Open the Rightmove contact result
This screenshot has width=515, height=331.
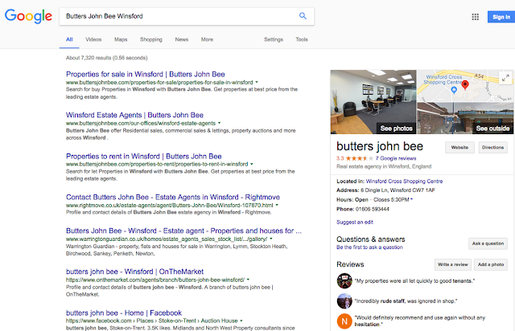coord(173,197)
